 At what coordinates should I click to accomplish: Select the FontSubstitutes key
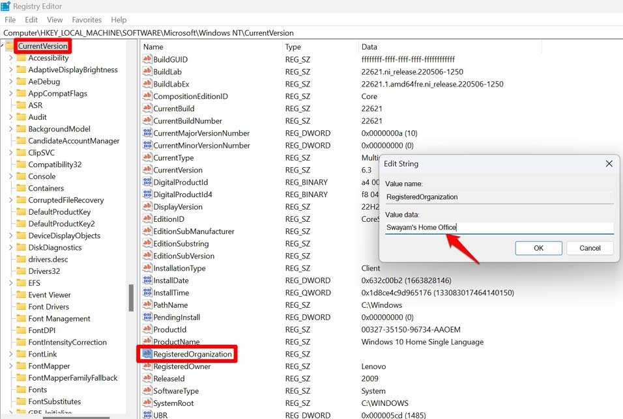point(55,401)
